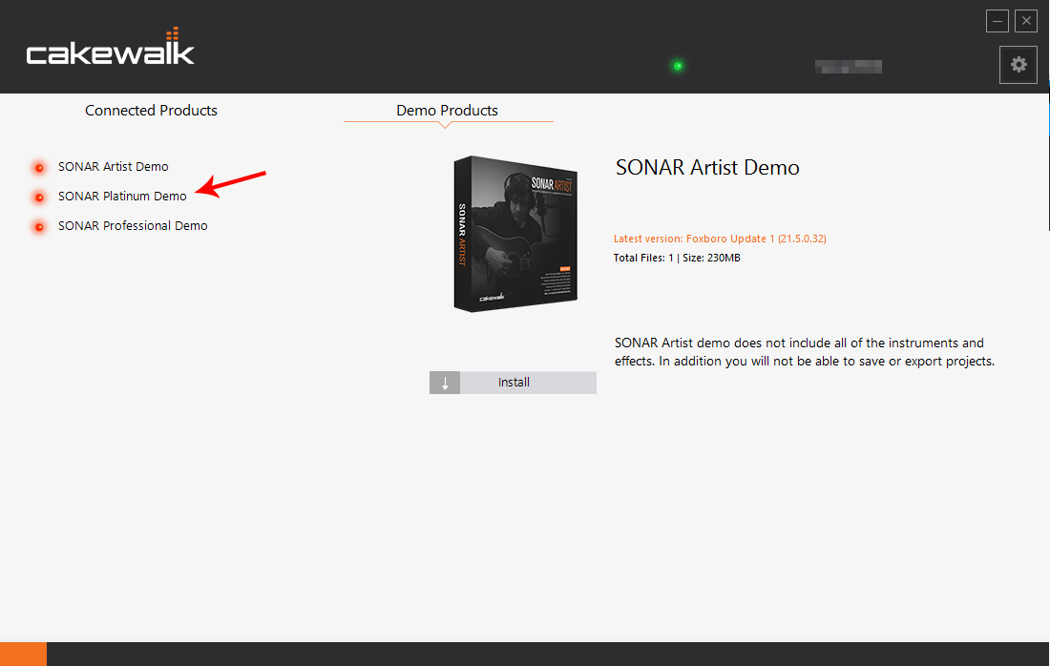
Task: Click the SONAR Artist box art image
Action: tap(515, 233)
